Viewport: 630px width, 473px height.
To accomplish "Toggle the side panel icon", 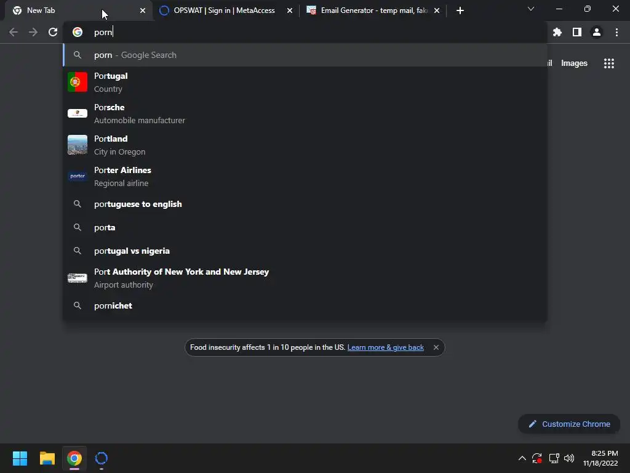I will tap(576, 32).
